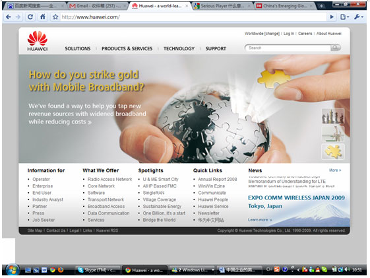The image size is (370, 278).
Task: Click Show Desktop quick launch icon
Action: 28,269
